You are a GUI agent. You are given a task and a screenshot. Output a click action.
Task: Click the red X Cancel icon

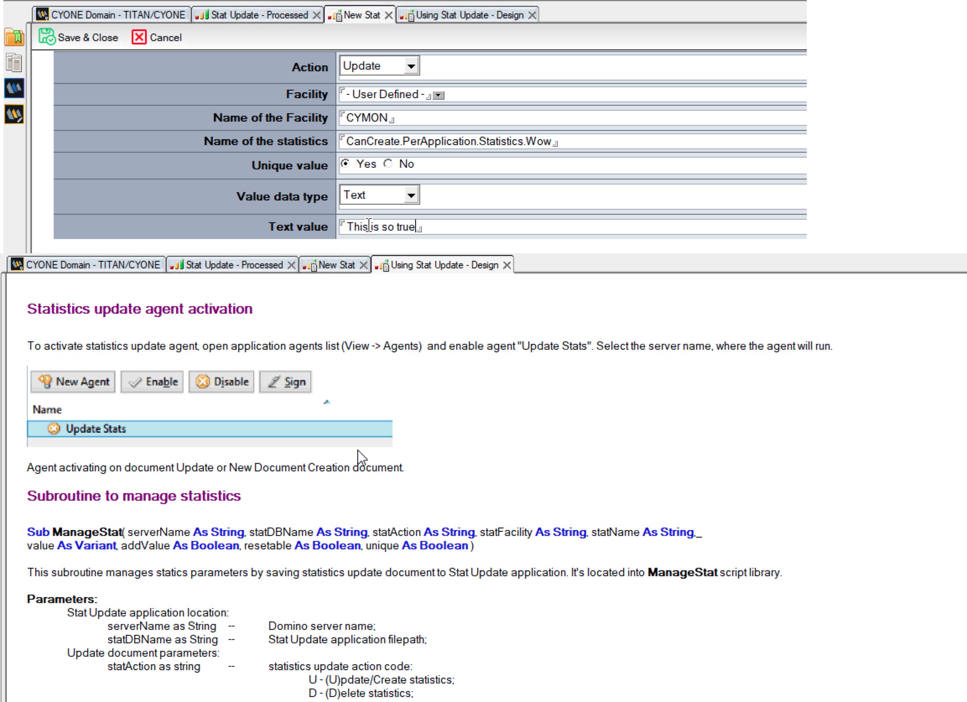[138, 37]
